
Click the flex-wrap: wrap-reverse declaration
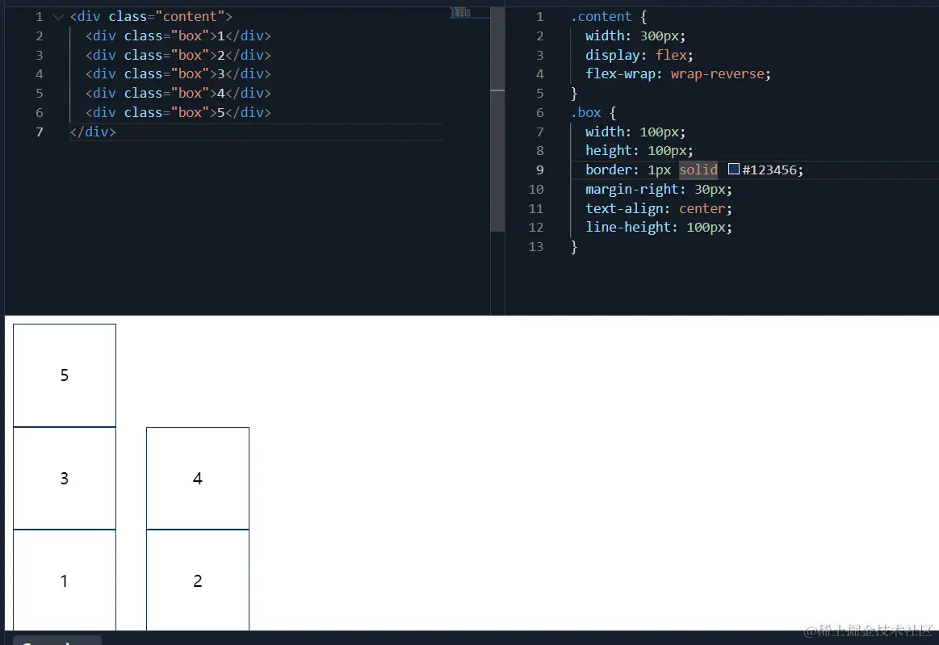[678, 73]
